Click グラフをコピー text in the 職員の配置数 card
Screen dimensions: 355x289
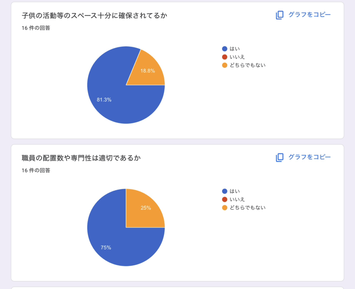310,157
